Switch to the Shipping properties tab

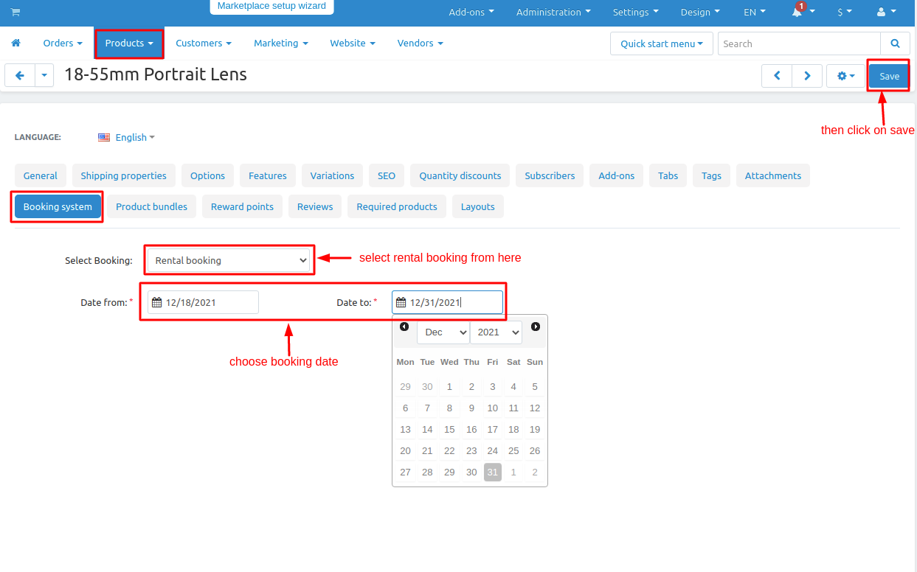124,175
